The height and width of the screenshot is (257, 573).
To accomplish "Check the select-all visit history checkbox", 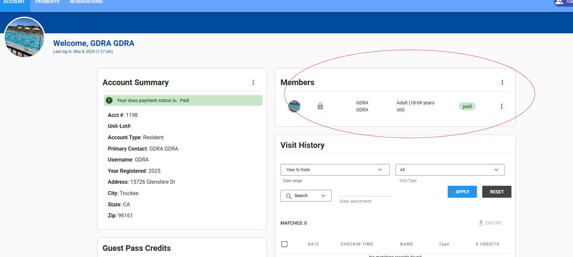I will click(x=284, y=244).
